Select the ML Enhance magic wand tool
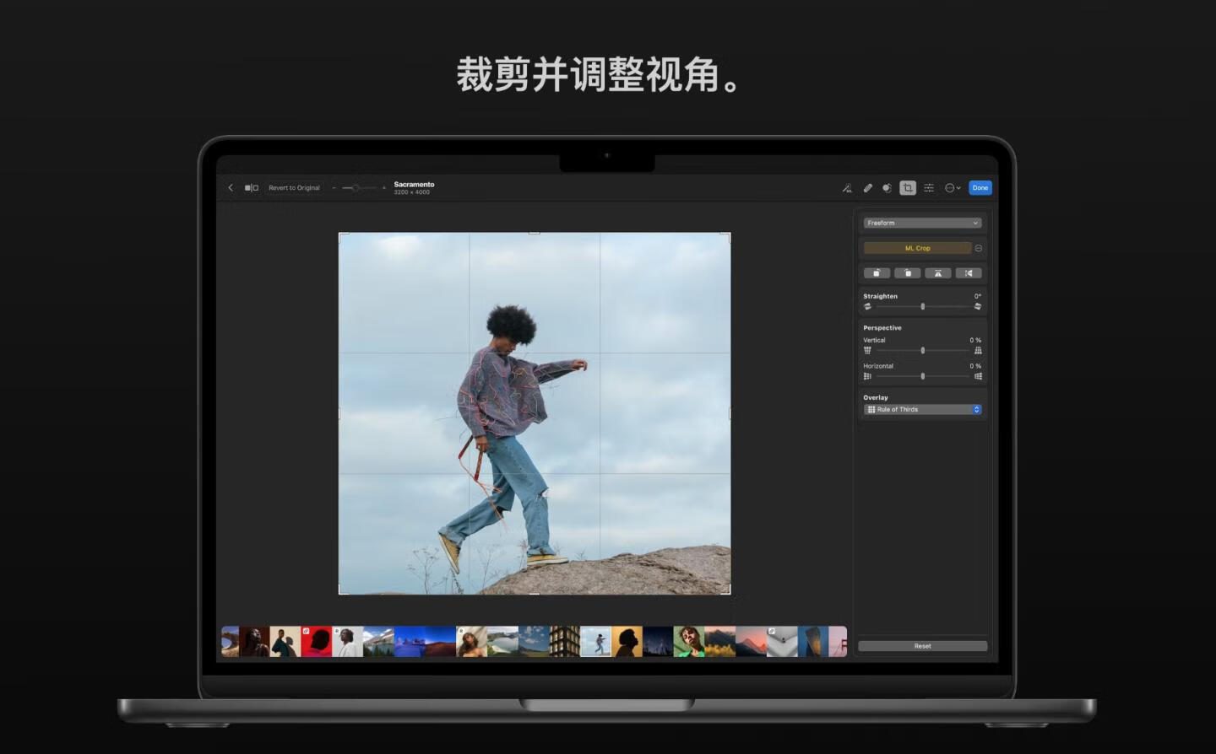This screenshot has width=1216, height=754. 847,188
